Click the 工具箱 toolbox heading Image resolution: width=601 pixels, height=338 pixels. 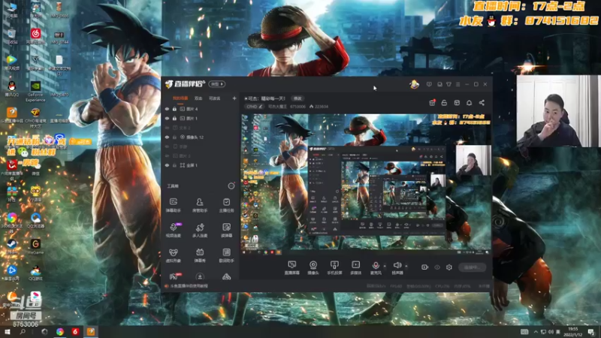[x=173, y=186]
